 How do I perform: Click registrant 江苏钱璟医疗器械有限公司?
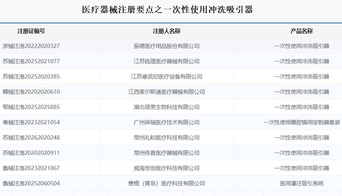tap(167, 61)
